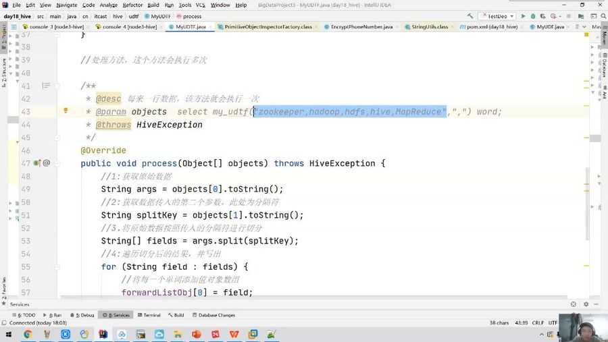Open the profiler icon's dropdown arrow
Image resolution: width=608 pixels, height=342 pixels.
click(x=559, y=16)
